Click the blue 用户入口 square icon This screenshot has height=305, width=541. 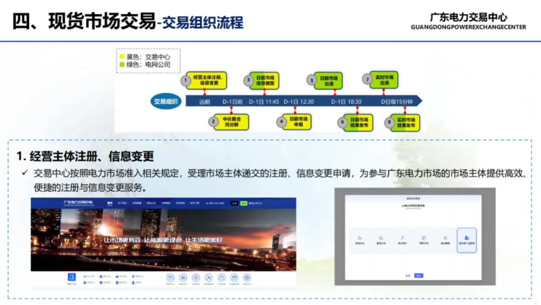[72, 277]
